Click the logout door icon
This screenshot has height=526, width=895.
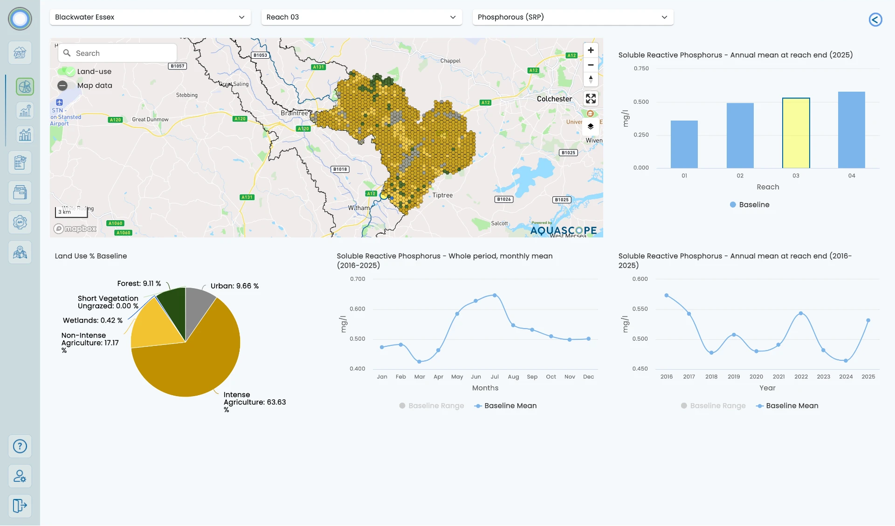click(20, 506)
